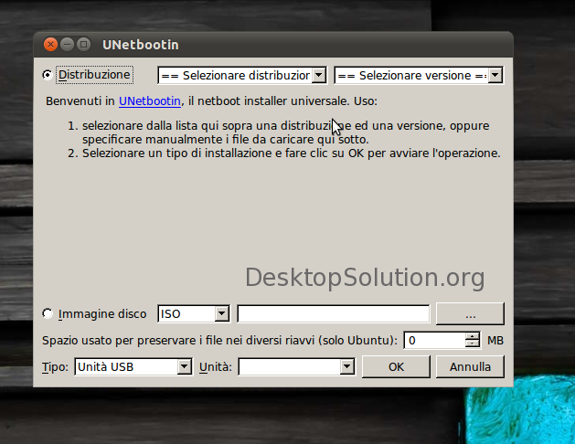Increase persistence space MB value
Image resolution: width=575 pixels, height=444 pixels.
[x=472, y=336]
